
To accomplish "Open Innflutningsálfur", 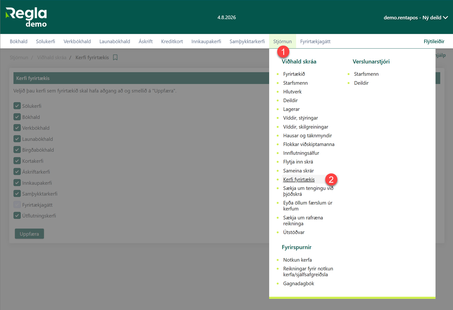I will coord(301,153).
